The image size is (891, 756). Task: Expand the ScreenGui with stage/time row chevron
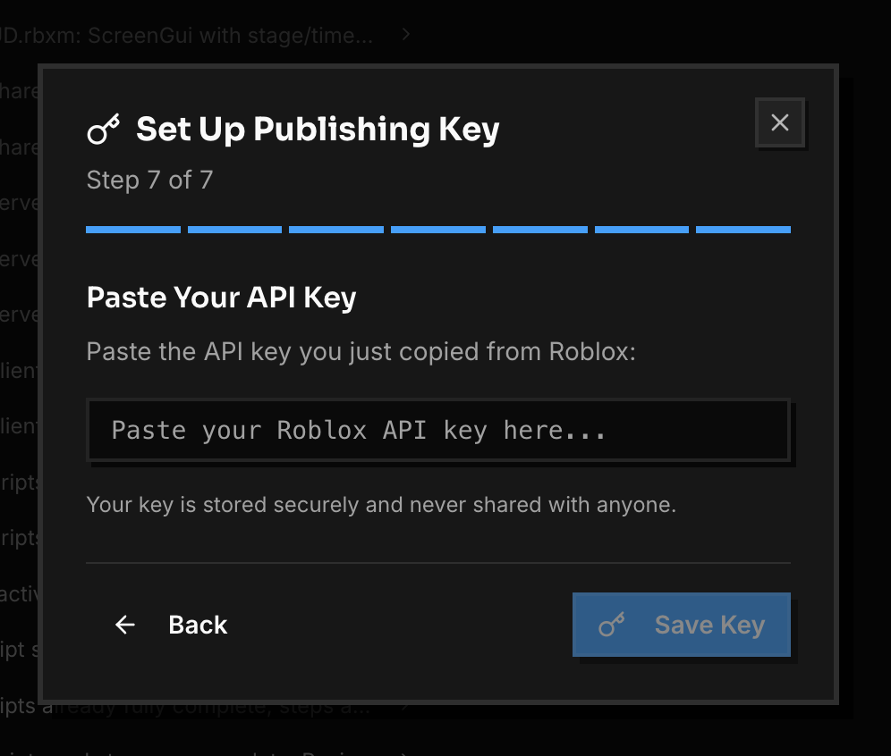click(406, 35)
